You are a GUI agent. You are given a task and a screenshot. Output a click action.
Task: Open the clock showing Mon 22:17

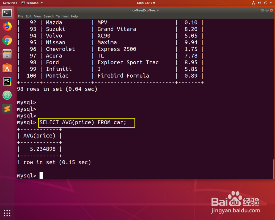tap(146, 3)
